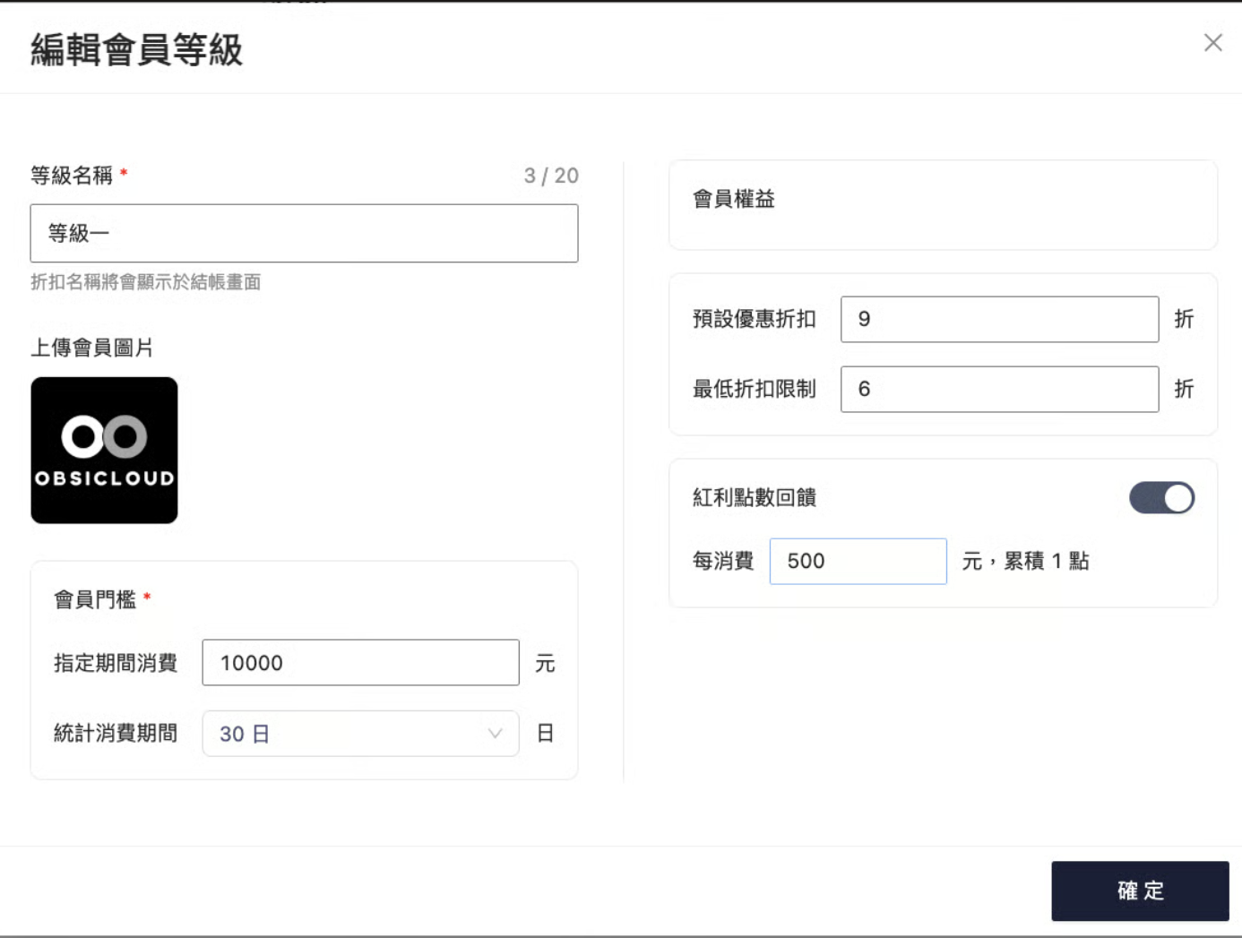1242x938 pixels.
Task: Click the 等級名稱 text field
Action: pyautogui.click(x=304, y=234)
